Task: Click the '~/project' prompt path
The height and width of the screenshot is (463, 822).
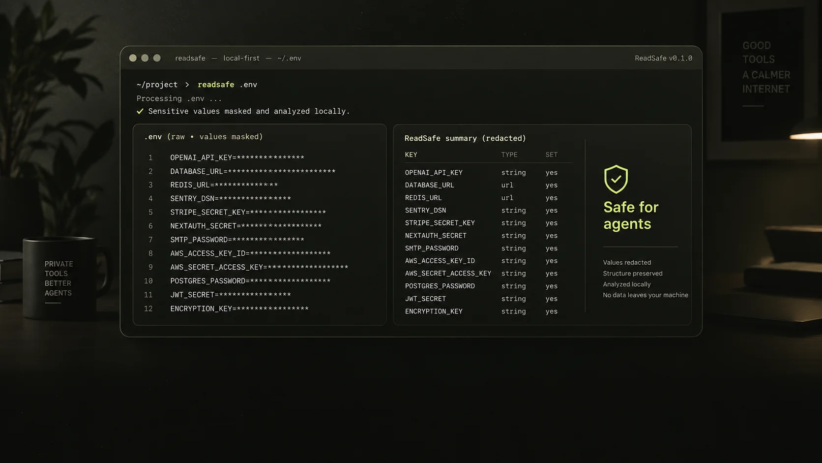Action: pos(157,85)
